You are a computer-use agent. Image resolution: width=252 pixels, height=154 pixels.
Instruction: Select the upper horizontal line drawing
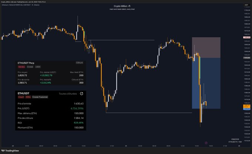pyautogui.click(x=121, y=40)
